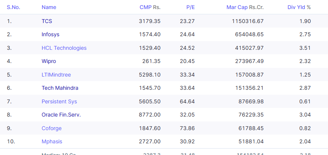The image size is (328, 155).
Task: Open the Wipro company link
Action: [x=49, y=61]
